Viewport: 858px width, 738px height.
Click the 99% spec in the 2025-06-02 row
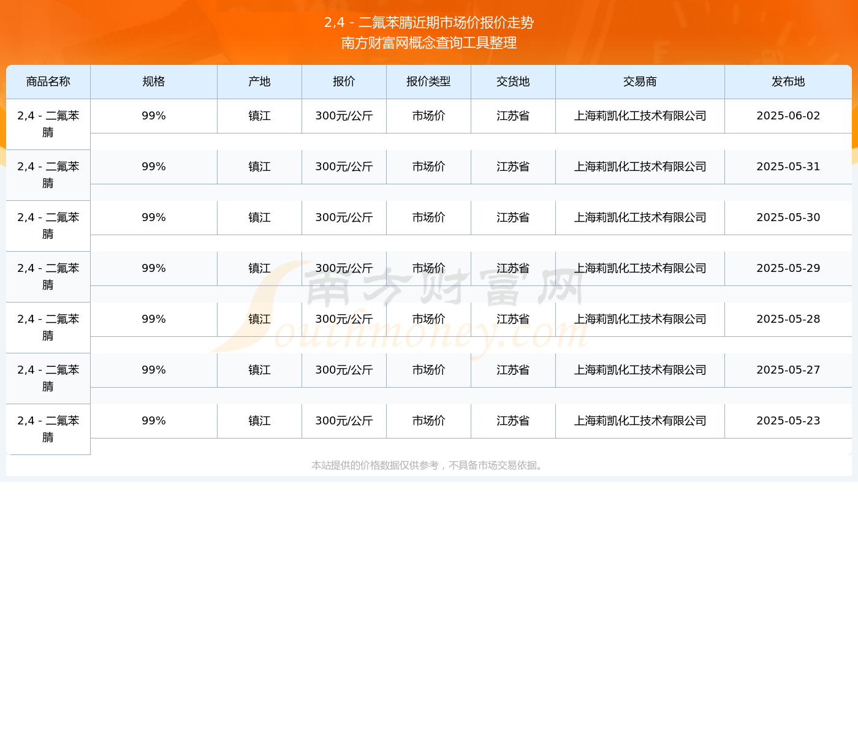click(x=154, y=116)
